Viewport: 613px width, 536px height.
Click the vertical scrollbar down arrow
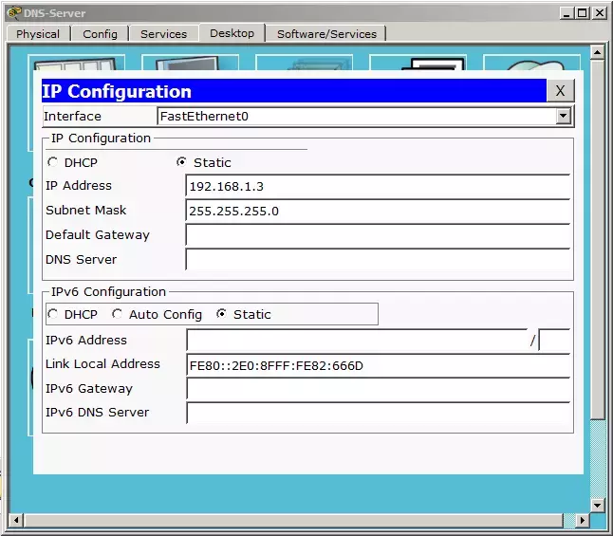598,505
